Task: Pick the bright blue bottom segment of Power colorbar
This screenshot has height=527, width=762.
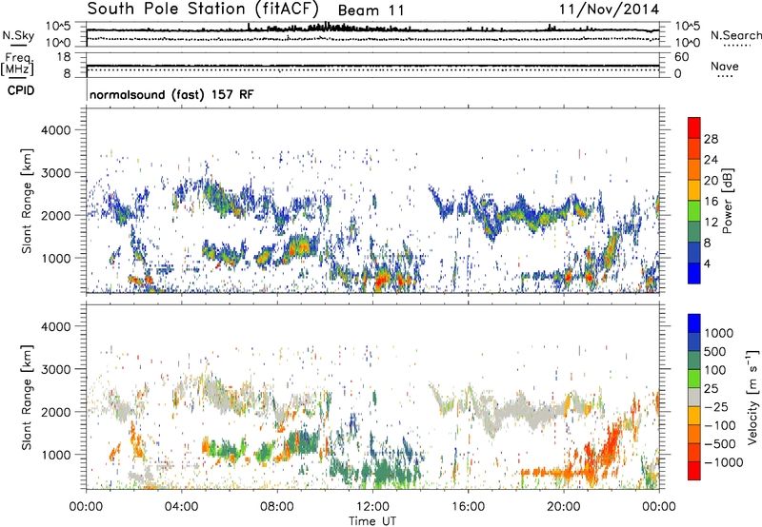Action: pos(694,273)
